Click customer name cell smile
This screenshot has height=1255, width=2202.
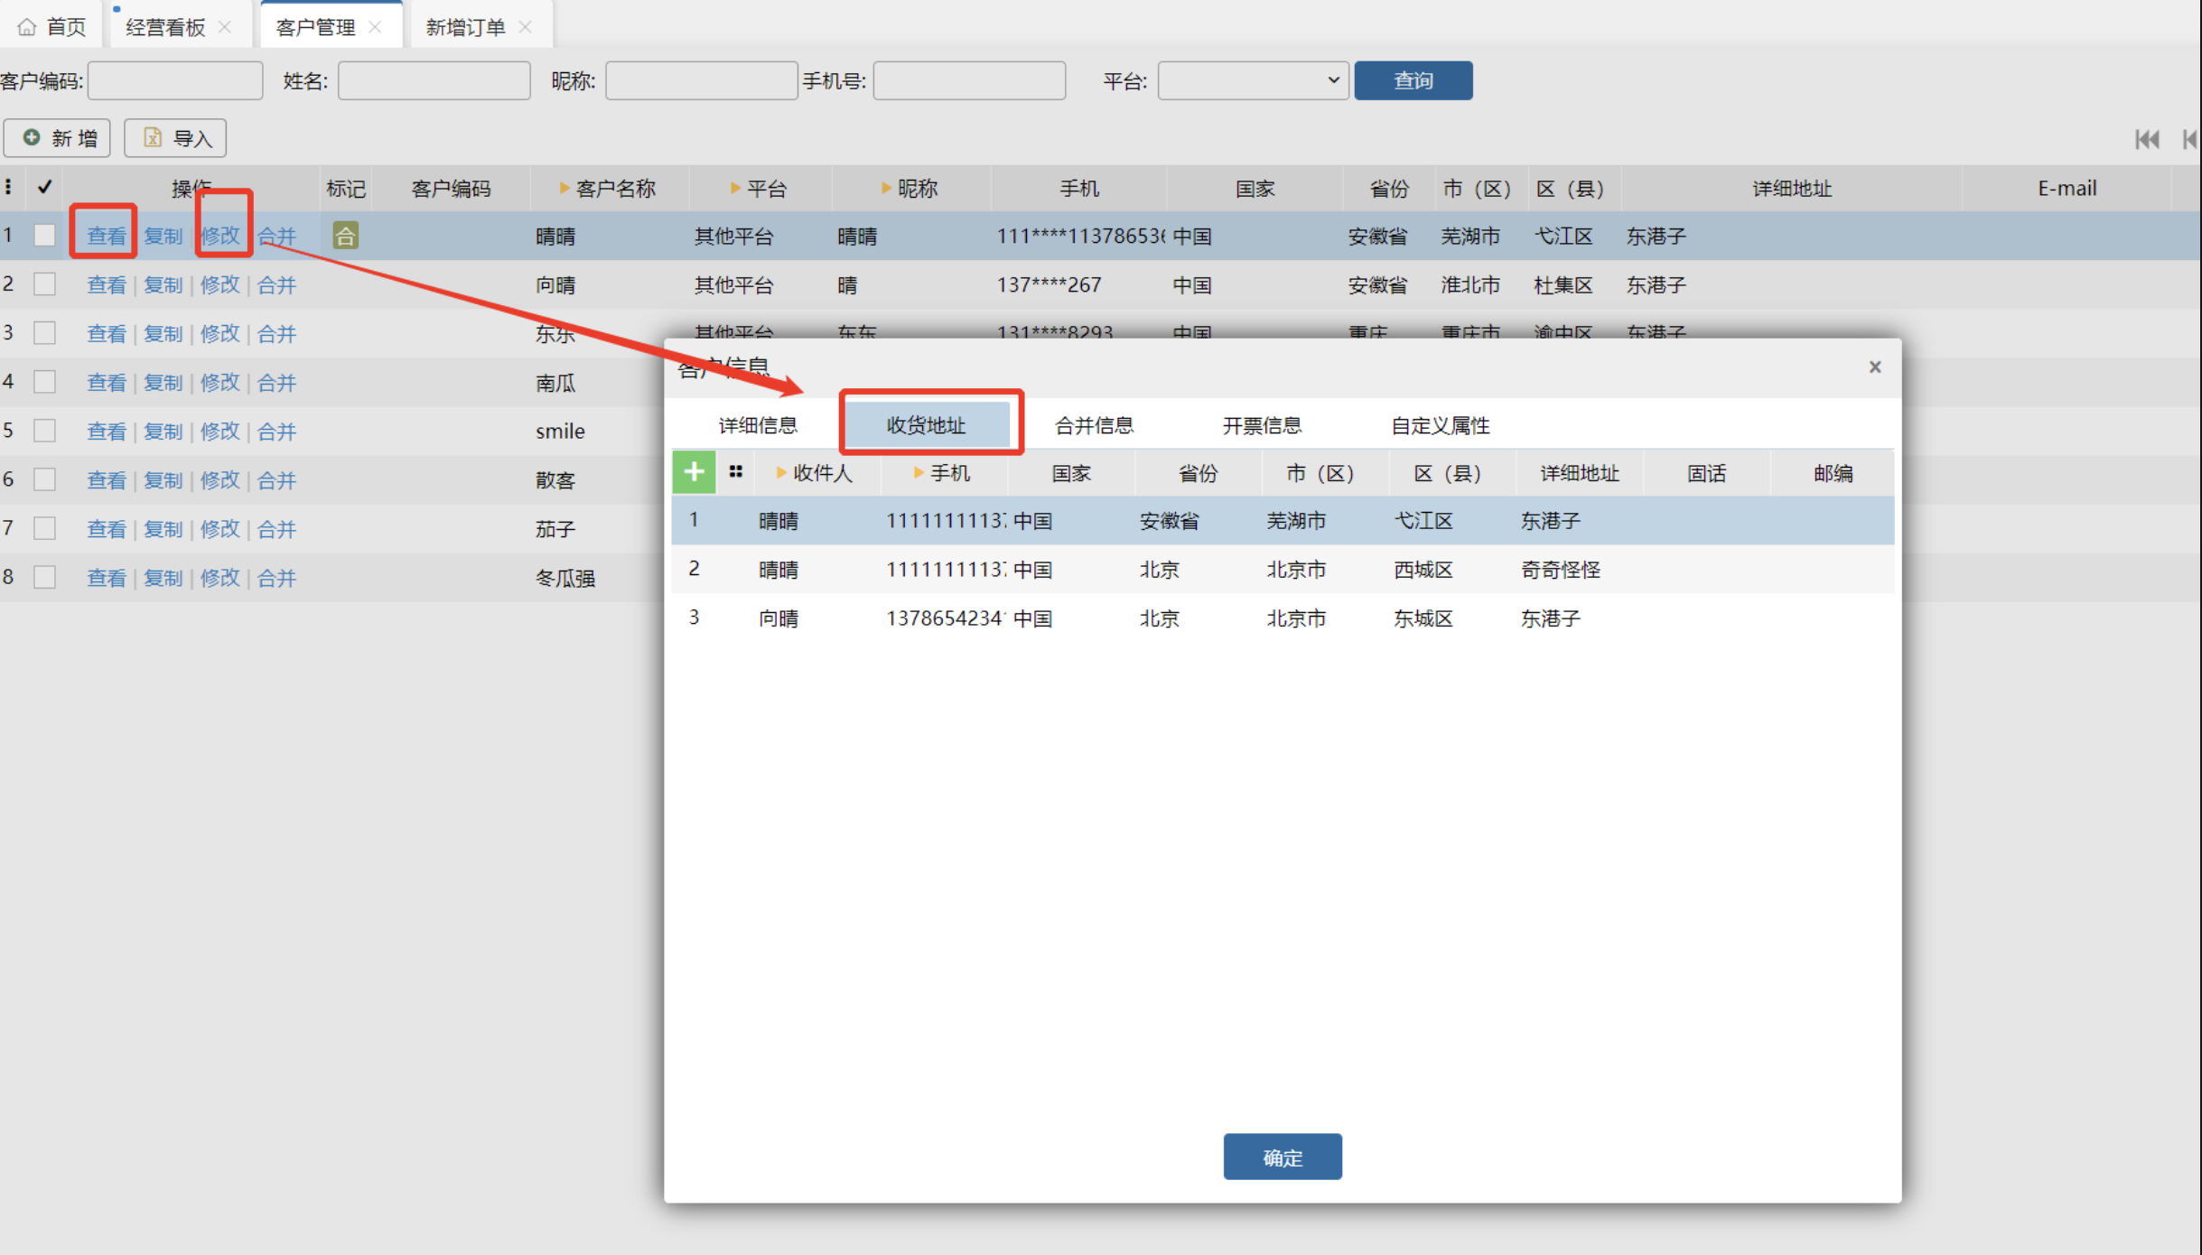(x=560, y=432)
